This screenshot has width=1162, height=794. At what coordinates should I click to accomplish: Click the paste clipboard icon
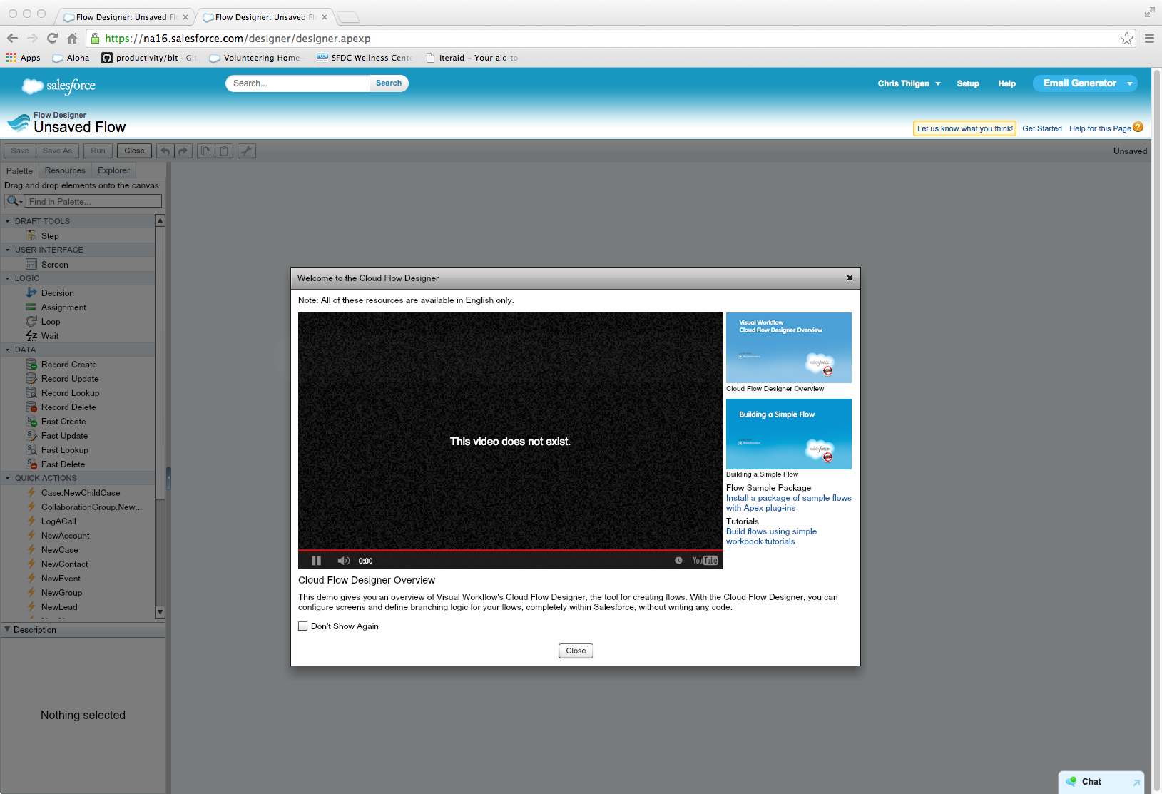(x=224, y=151)
